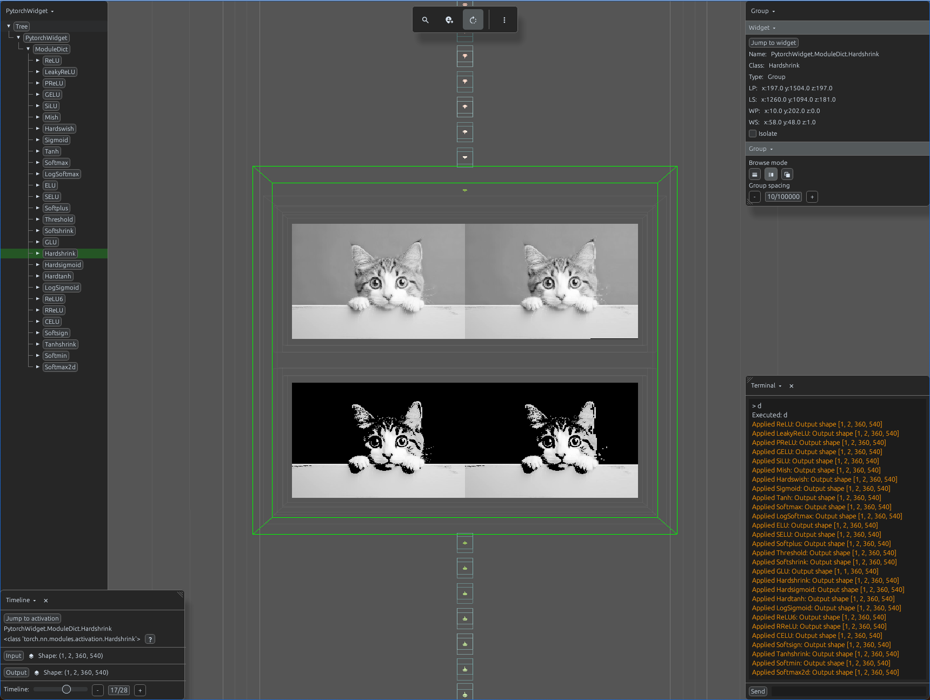
Task: Close the Terminal panel
Action: [792, 386]
